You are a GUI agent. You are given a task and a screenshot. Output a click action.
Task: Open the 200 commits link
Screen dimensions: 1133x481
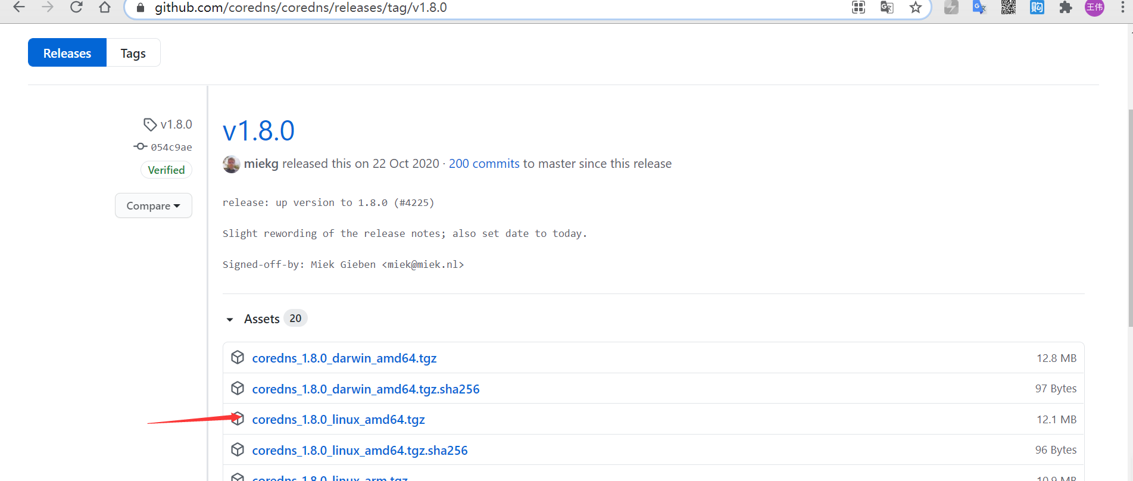point(484,164)
